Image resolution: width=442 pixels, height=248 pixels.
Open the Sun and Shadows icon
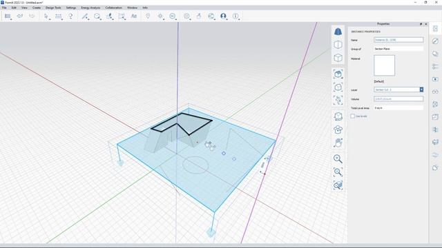pos(160,17)
